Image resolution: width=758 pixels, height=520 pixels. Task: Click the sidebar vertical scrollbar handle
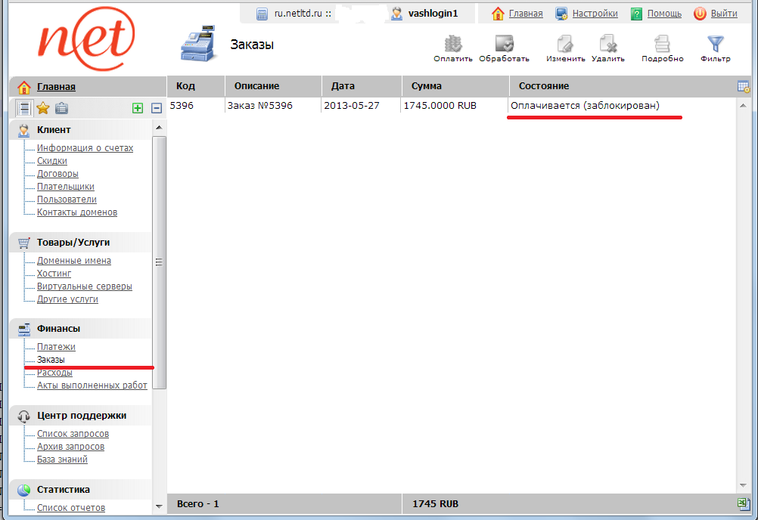[159, 262]
